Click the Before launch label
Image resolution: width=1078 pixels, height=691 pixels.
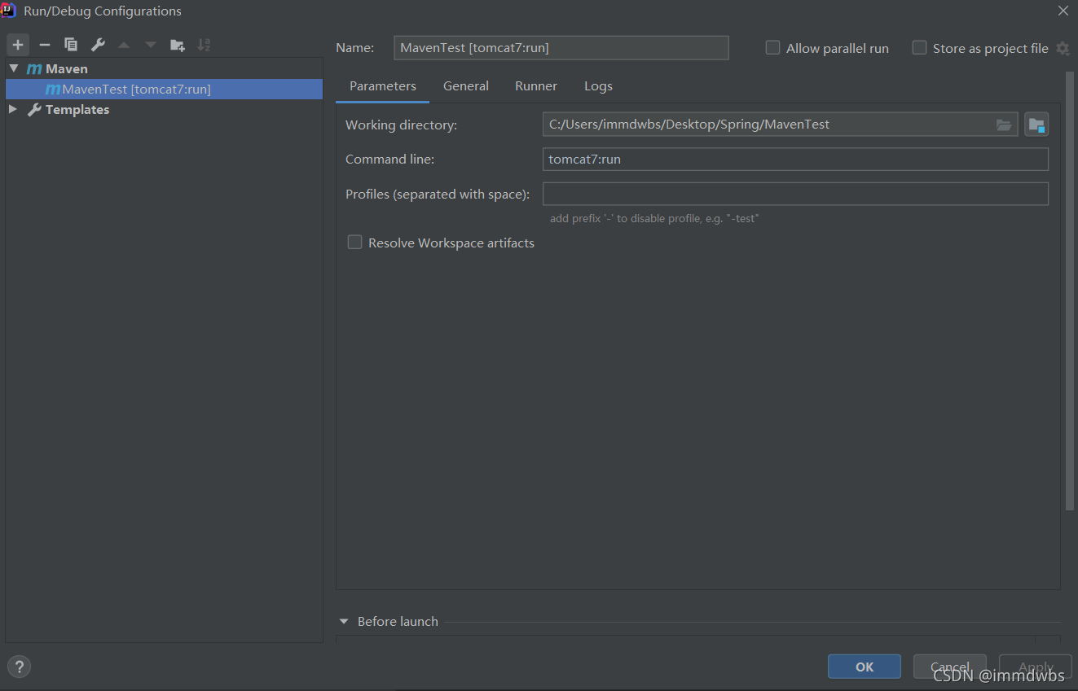pos(398,621)
